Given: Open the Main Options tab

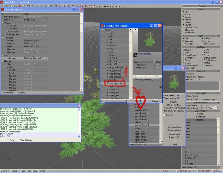Looking at the screenshot, I should coord(8,92).
